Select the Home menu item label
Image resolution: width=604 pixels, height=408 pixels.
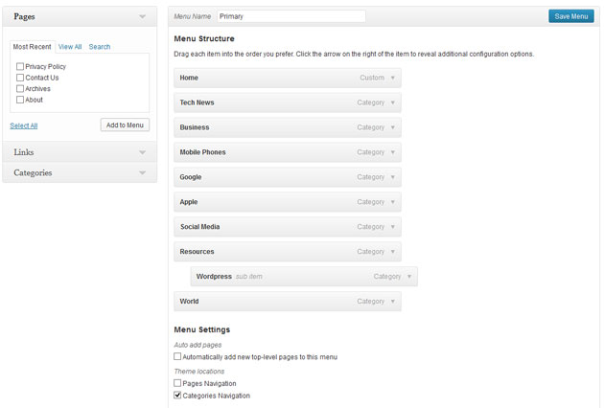189,78
